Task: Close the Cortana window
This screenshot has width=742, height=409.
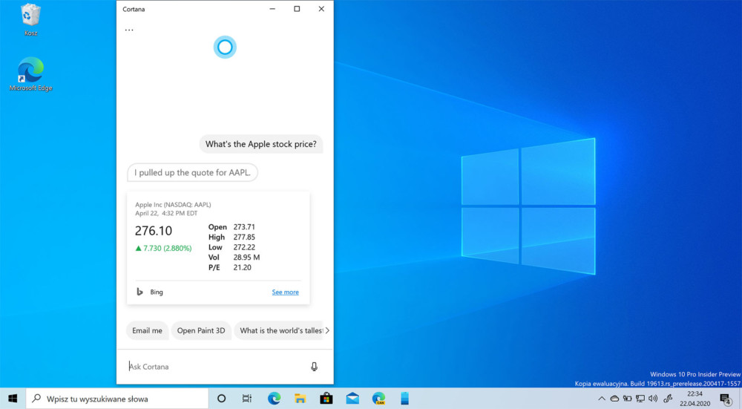Action: [x=321, y=8]
